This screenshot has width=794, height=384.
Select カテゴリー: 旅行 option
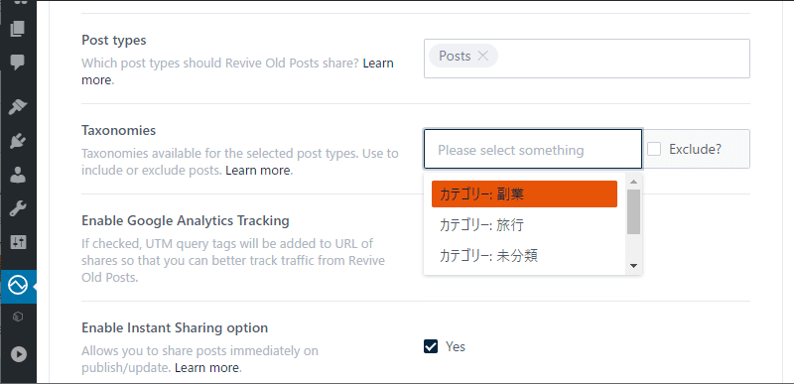pyautogui.click(x=524, y=225)
